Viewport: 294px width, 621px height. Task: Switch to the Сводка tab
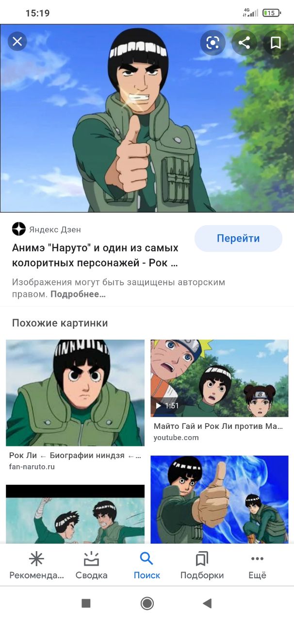[91, 566]
